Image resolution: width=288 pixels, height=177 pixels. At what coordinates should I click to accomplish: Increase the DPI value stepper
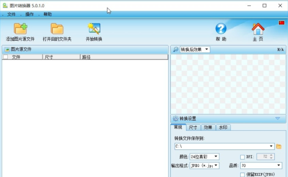pyautogui.click(x=271, y=155)
